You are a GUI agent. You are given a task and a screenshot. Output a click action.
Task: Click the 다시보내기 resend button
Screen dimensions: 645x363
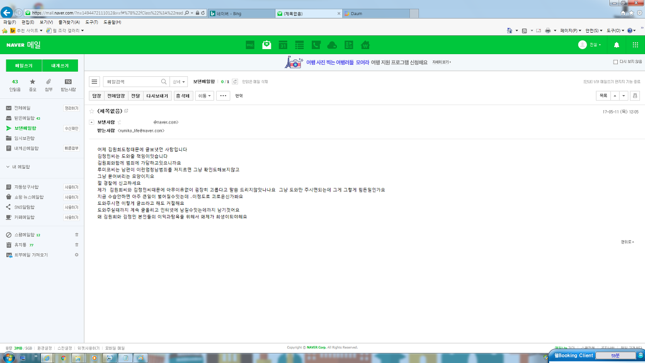pyautogui.click(x=157, y=96)
